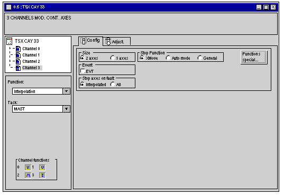The height and width of the screenshot is (195, 293).
Task: Switch to the Adjust tab
Action: coord(117,41)
